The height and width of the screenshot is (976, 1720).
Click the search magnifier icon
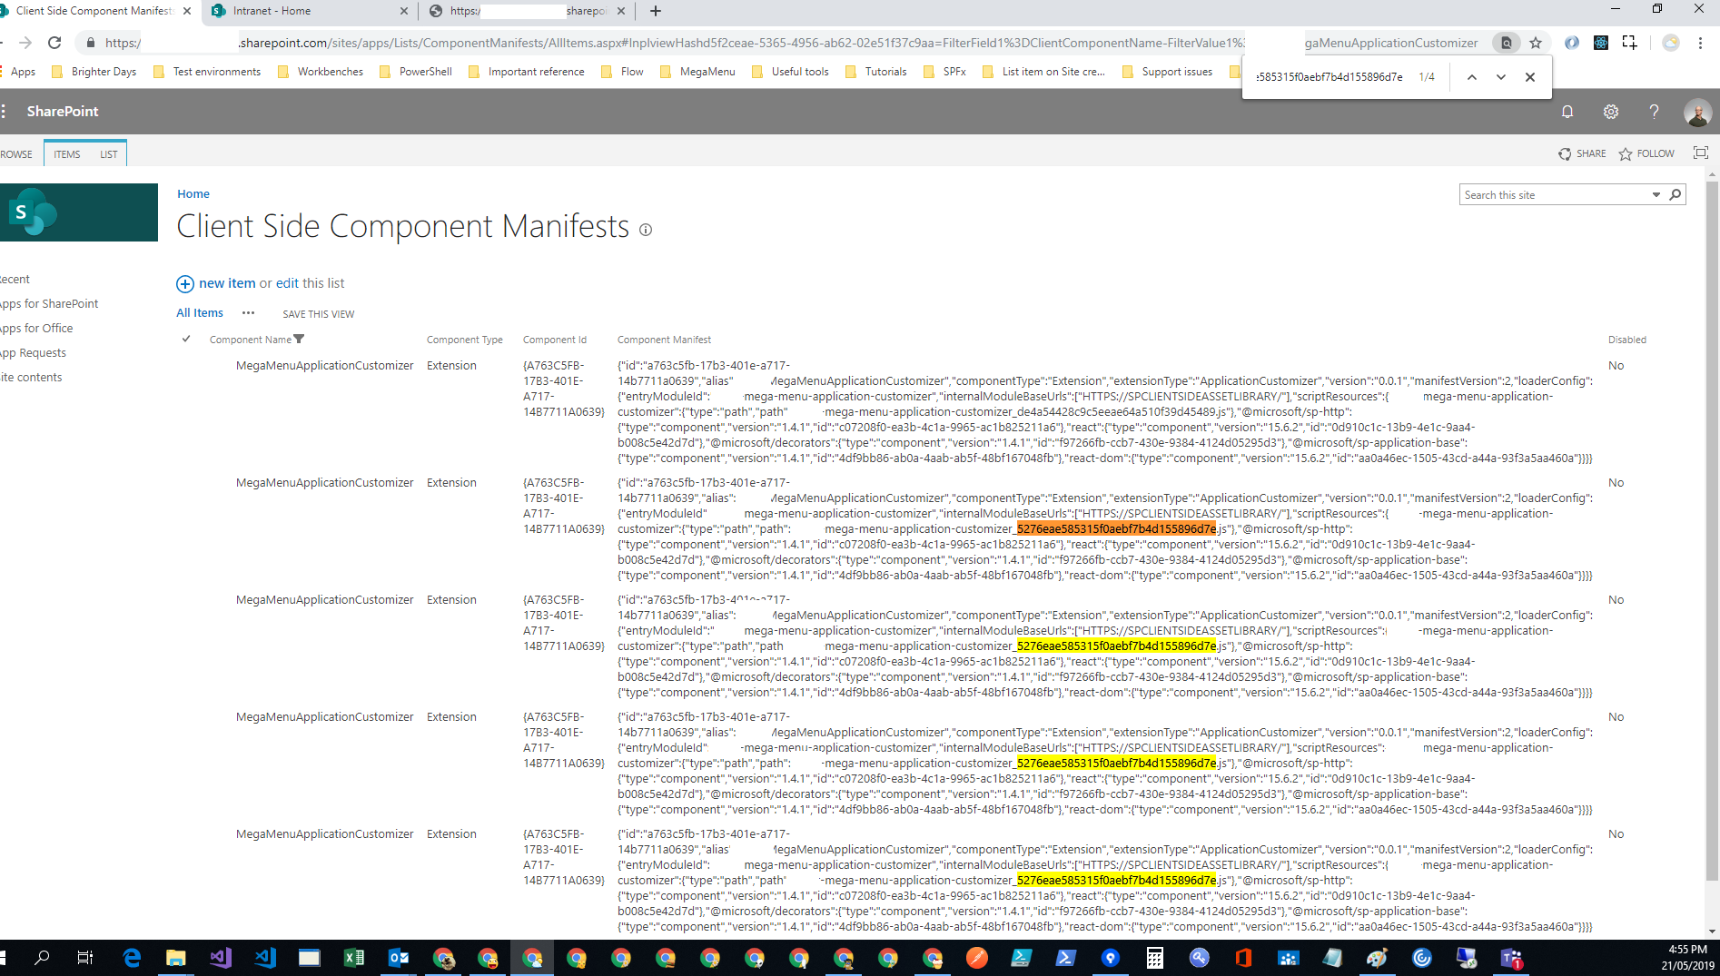click(1676, 194)
